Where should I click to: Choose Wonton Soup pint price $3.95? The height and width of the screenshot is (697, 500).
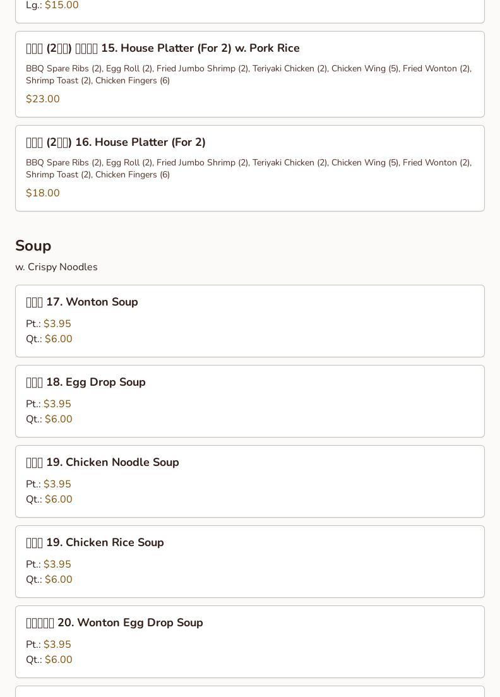(57, 324)
